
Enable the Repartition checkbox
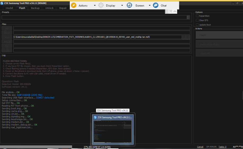pos(197,16)
